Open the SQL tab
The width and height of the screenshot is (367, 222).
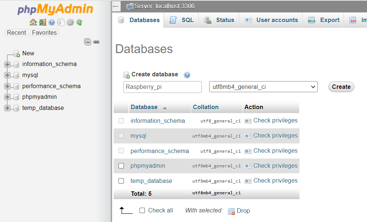click(x=181, y=20)
